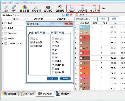Screen dimensions: 125x101
Task: Toggle 创建时间 checkbox in 色彩库显示项
Action: [31, 46]
